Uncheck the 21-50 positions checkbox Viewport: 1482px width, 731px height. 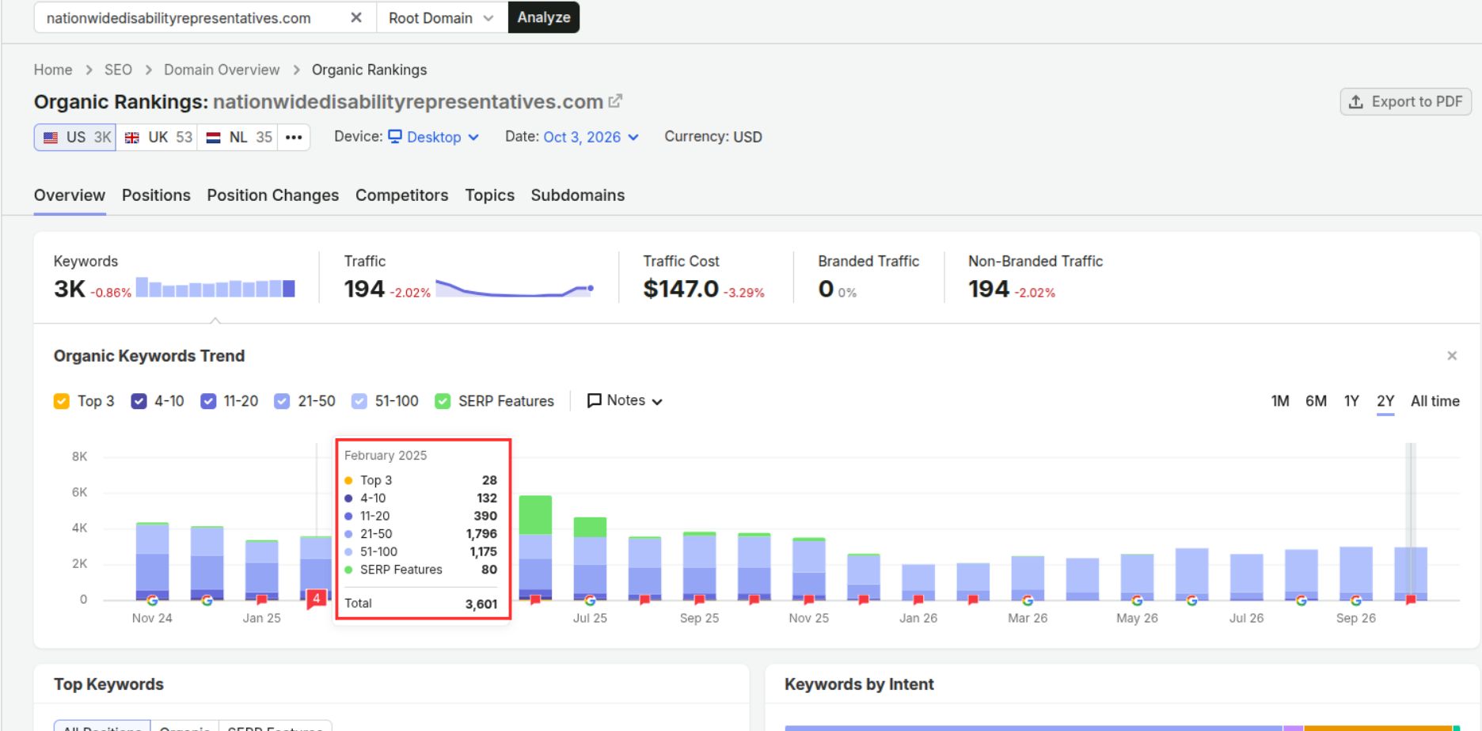pyautogui.click(x=282, y=401)
